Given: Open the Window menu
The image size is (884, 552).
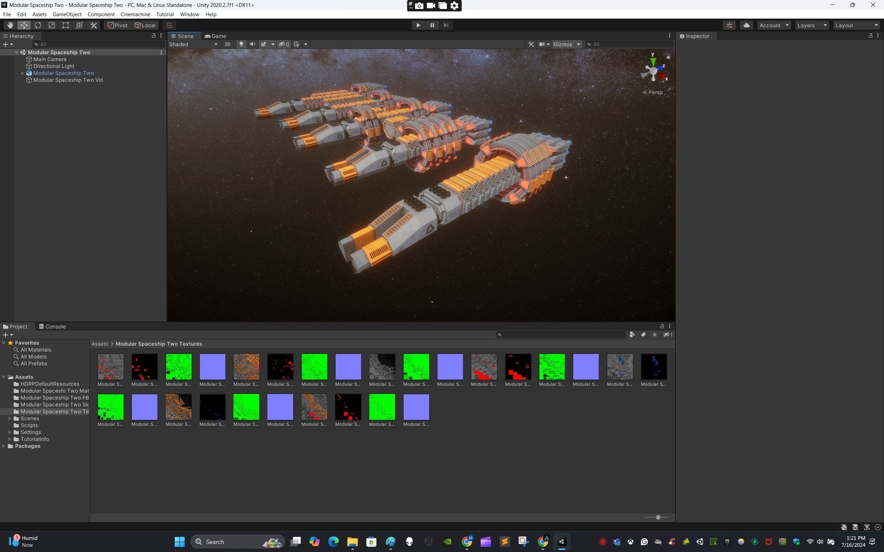Looking at the screenshot, I should pos(189,14).
